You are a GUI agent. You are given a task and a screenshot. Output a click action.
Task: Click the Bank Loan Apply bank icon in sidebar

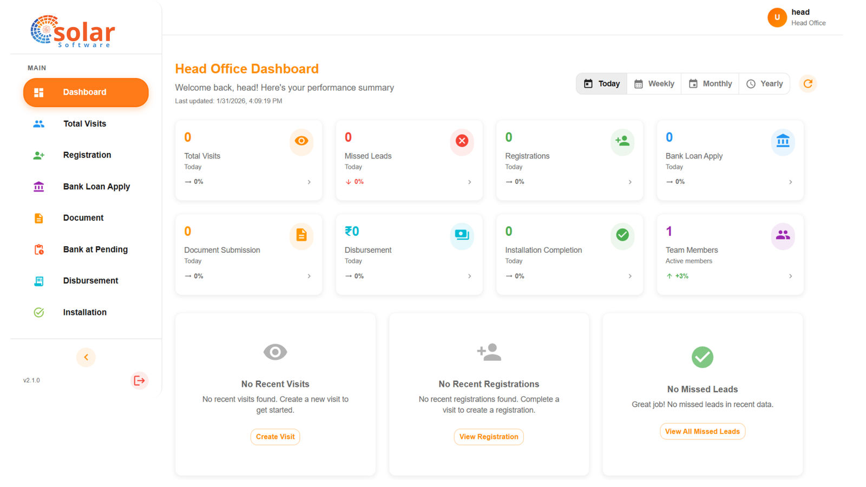[x=38, y=186]
